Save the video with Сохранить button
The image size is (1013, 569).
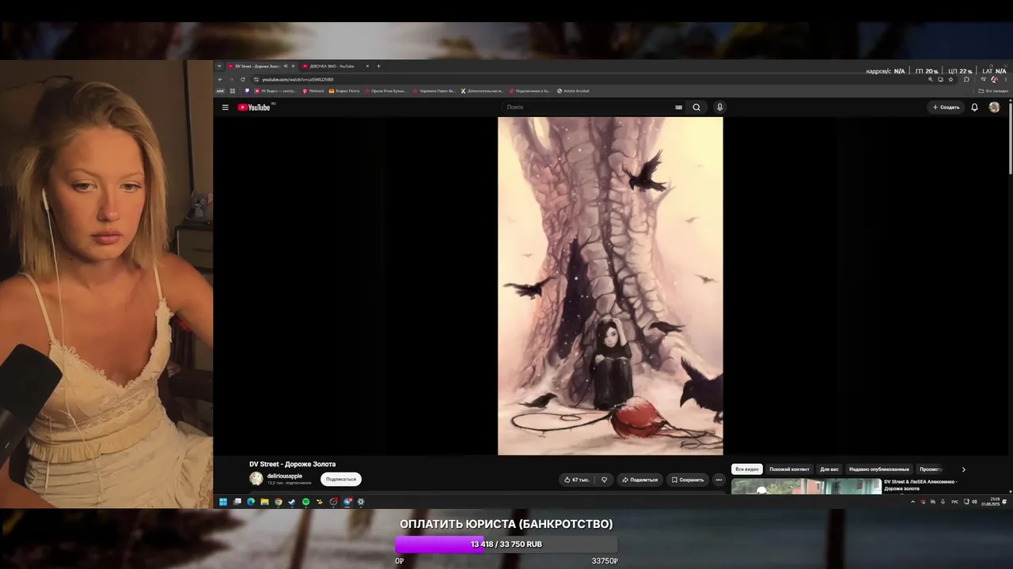(687, 480)
